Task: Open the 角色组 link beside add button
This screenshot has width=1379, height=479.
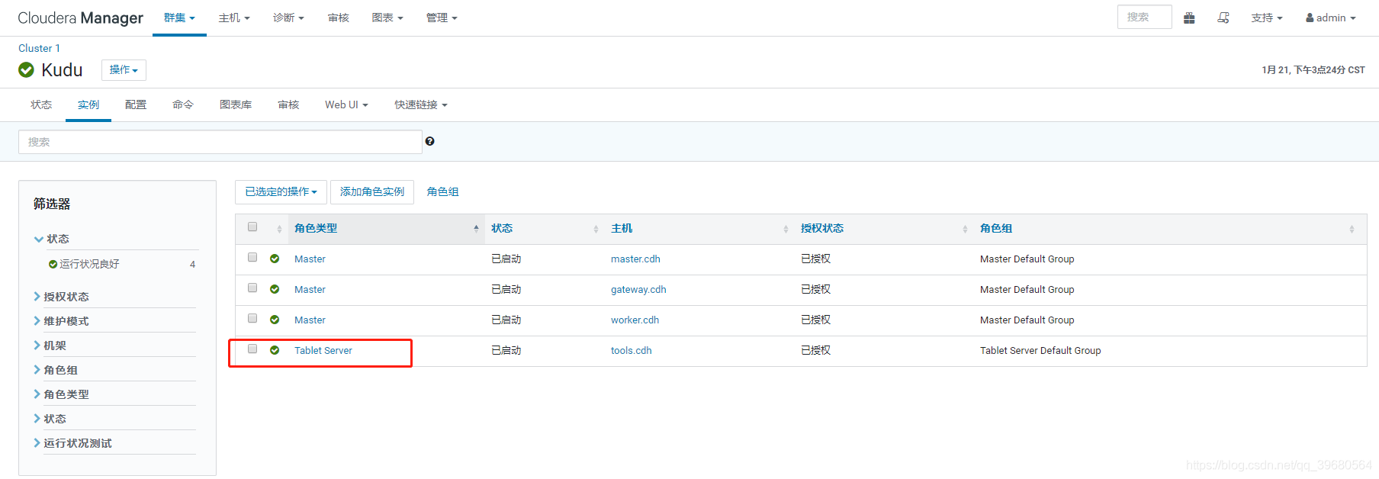Action: 443,192
